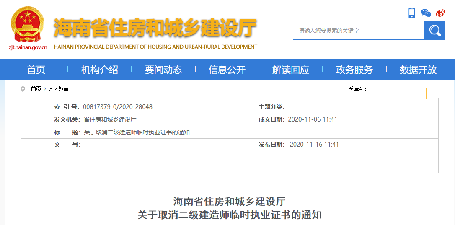455x225 pixels.
Task: Click the 人才教育 breadcrumb link
Action: (58, 89)
